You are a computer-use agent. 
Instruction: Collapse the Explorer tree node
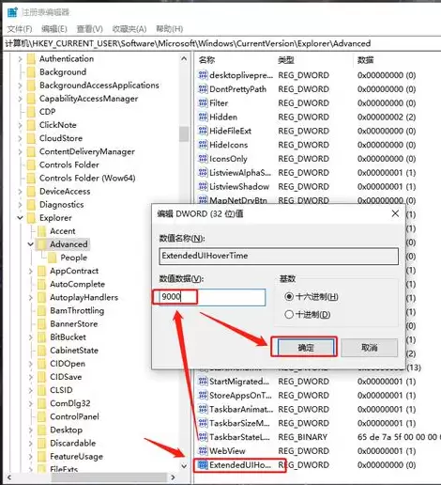pos(20,218)
